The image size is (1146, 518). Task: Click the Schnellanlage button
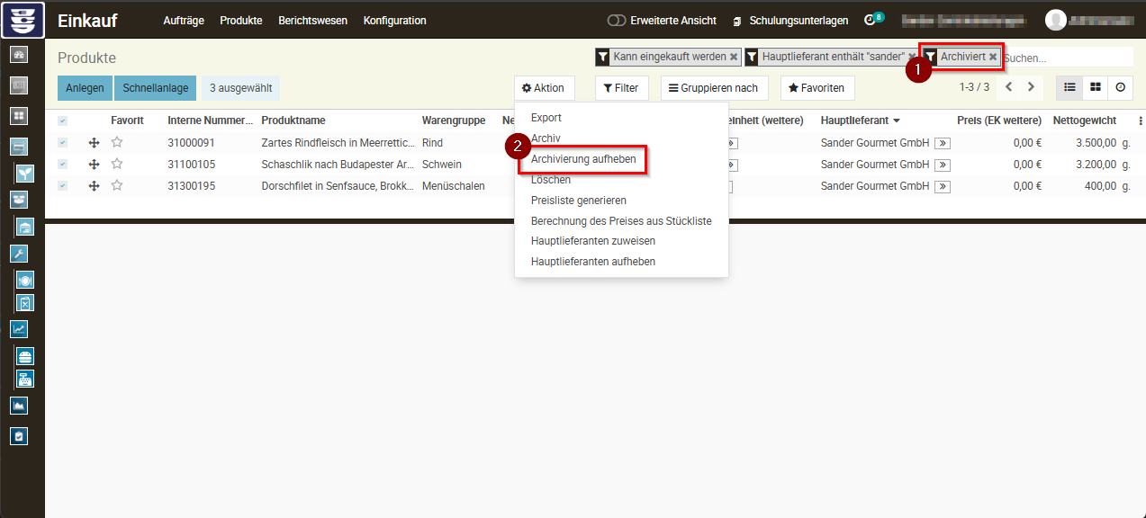coord(155,88)
